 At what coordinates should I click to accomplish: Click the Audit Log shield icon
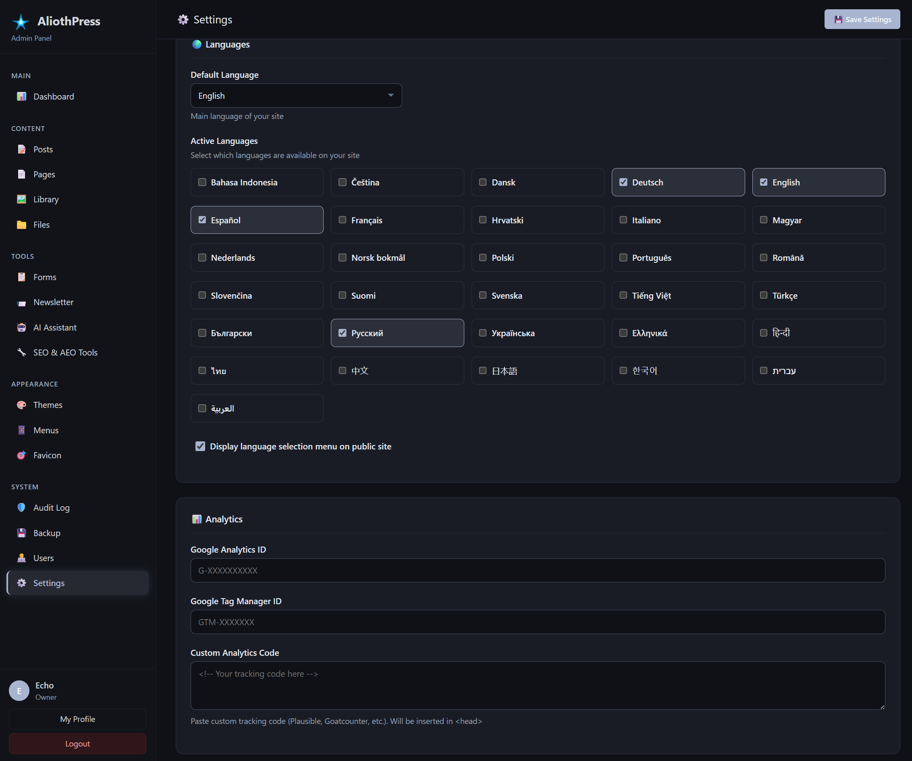(x=21, y=507)
